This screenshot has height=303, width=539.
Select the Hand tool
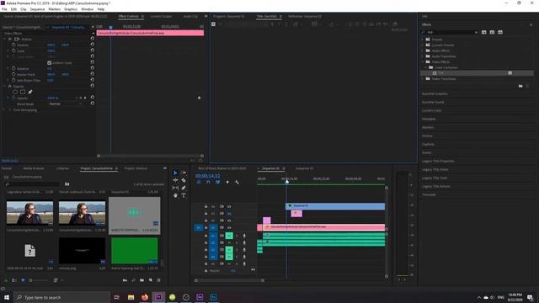tap(175, 195)
